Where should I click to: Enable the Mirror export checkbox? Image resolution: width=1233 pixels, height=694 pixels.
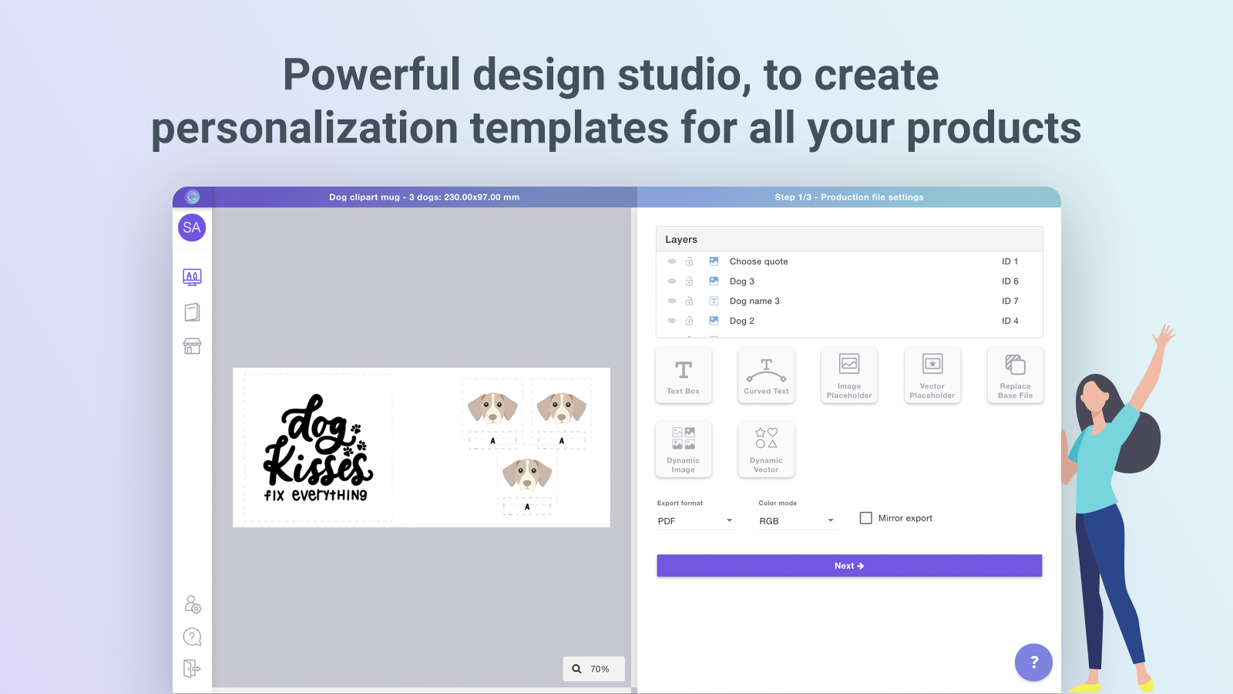pos(865,517)
